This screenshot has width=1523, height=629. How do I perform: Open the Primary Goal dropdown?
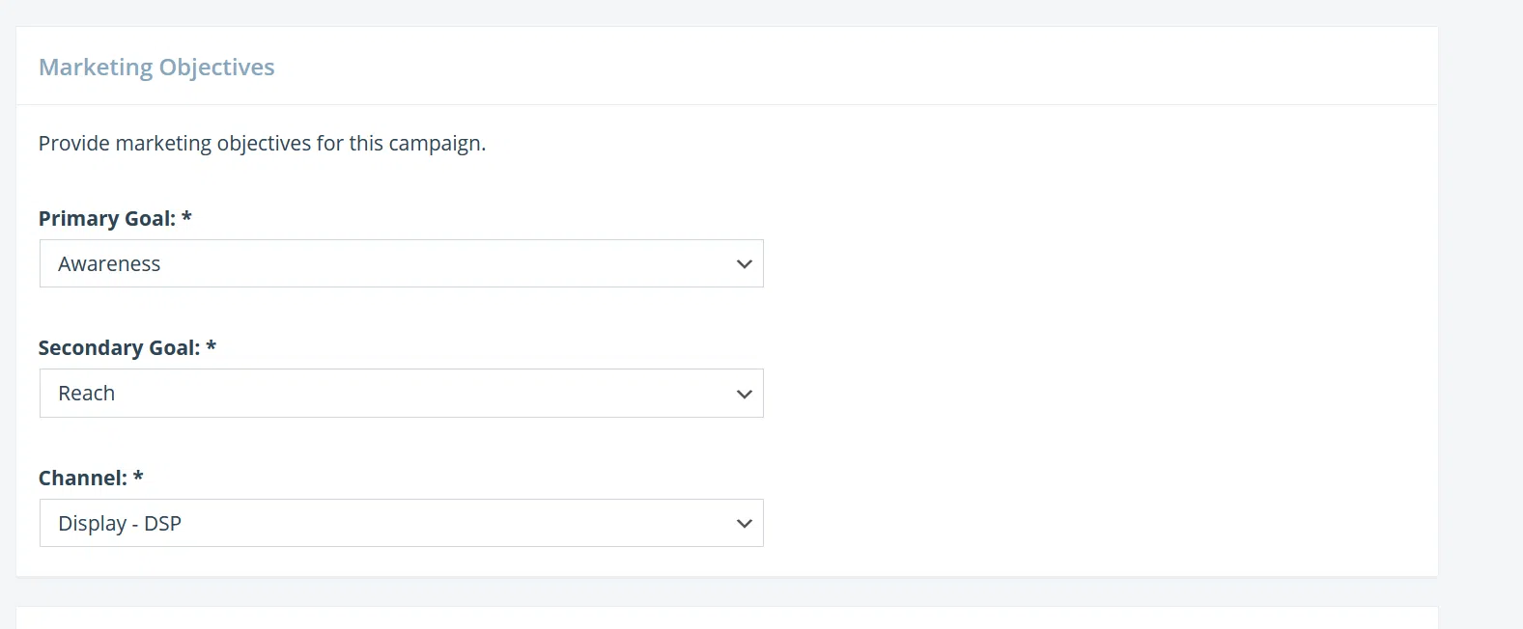[x=401, y=263]
